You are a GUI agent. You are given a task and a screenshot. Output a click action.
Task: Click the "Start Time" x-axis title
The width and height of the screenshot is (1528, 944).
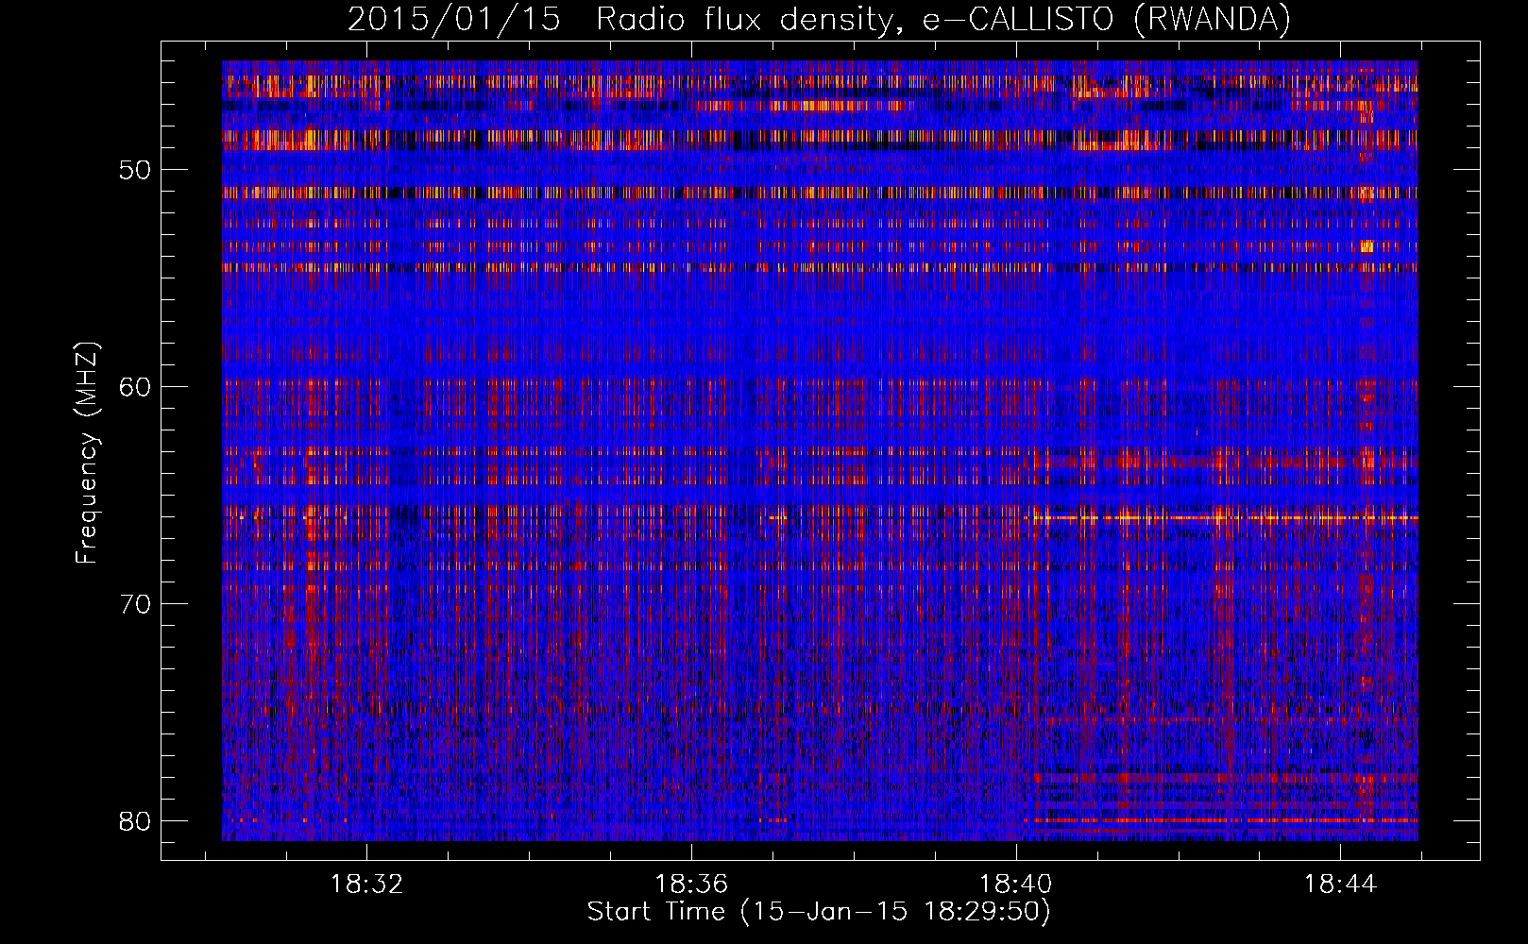pos(656,912)
